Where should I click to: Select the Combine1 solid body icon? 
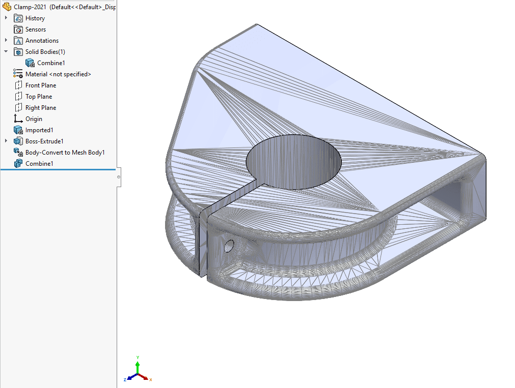coord(31,63)
